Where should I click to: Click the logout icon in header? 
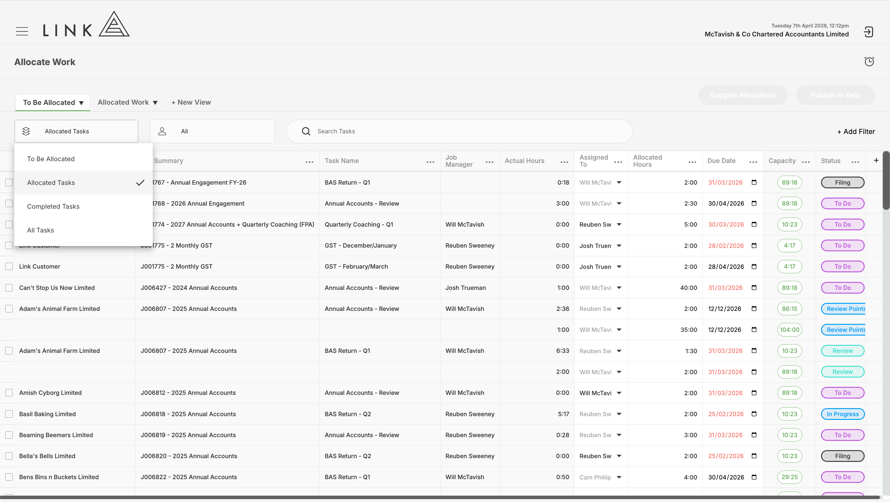pyautogui.click(x=868, y=32)
